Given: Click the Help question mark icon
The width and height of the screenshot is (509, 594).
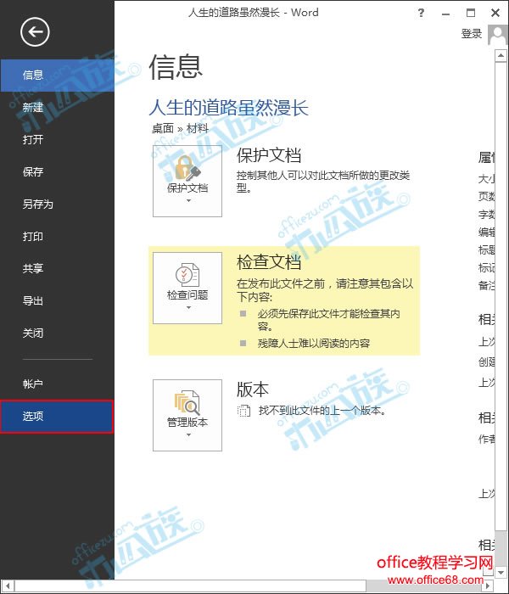Looking at the screenshot, I should coord(421,13).
